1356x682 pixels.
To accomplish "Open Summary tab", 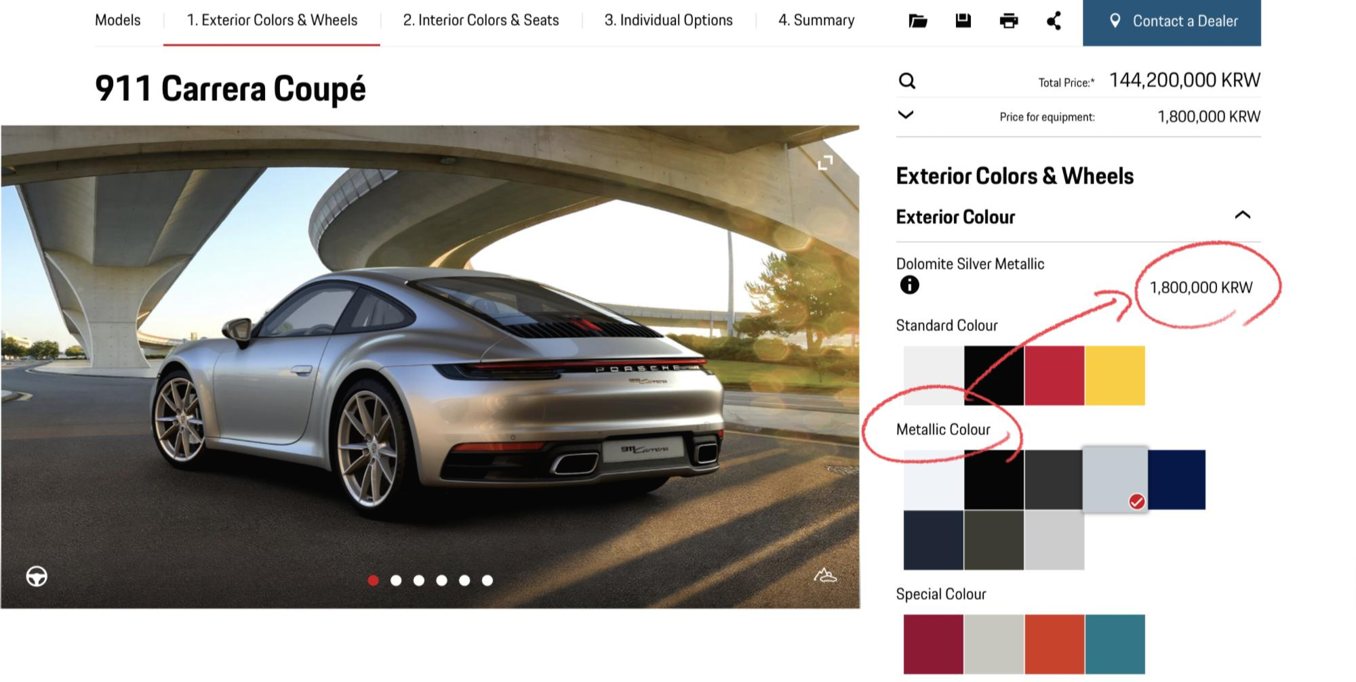I will coord(816,20).
